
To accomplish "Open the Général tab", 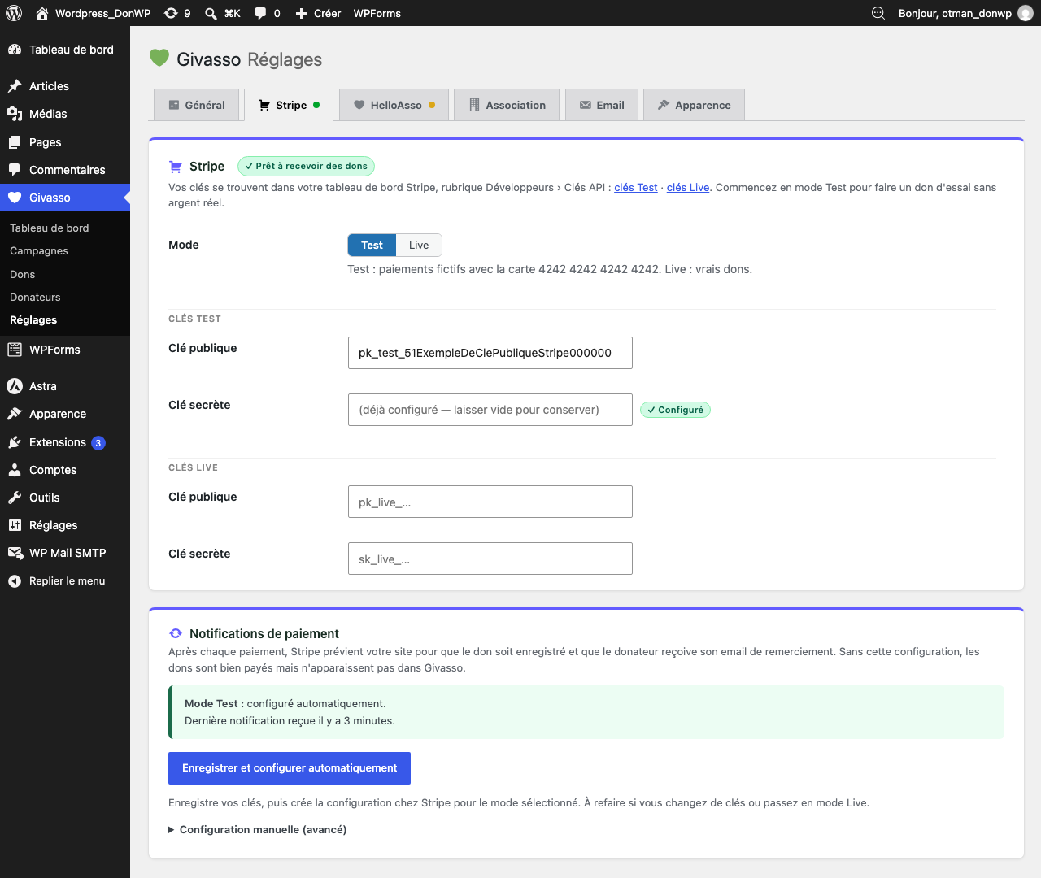I will (197, 105).
